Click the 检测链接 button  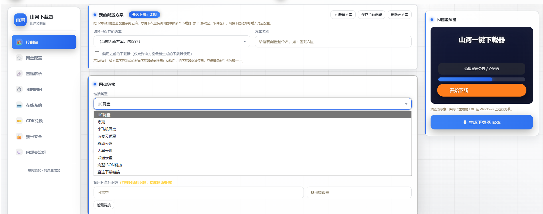[104, 205]
